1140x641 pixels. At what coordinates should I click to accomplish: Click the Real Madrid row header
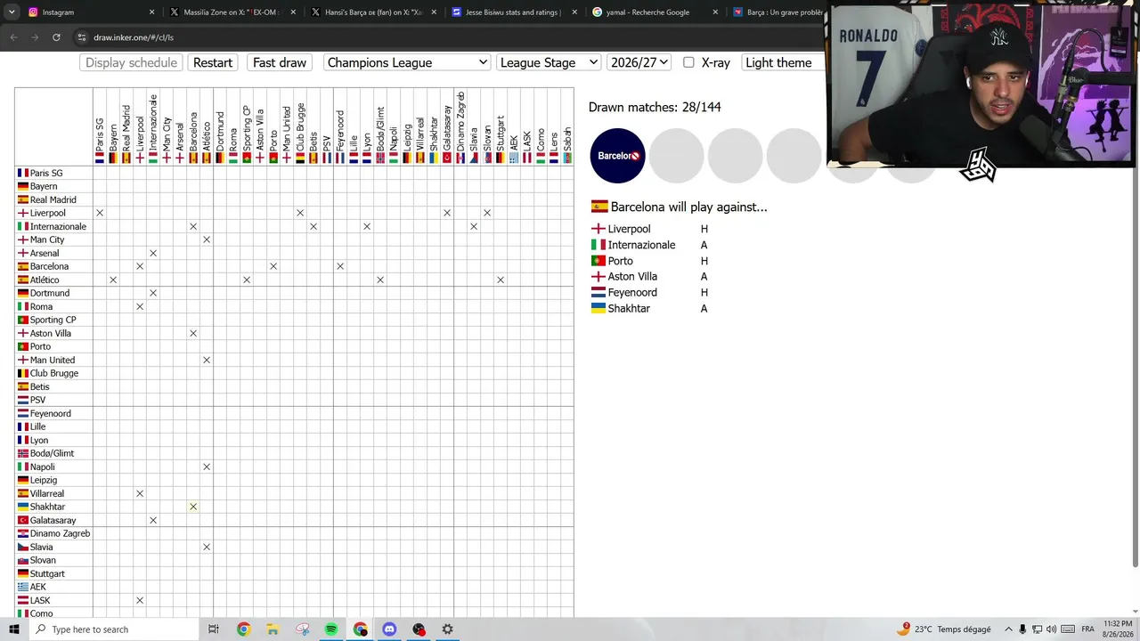point(53,199)
